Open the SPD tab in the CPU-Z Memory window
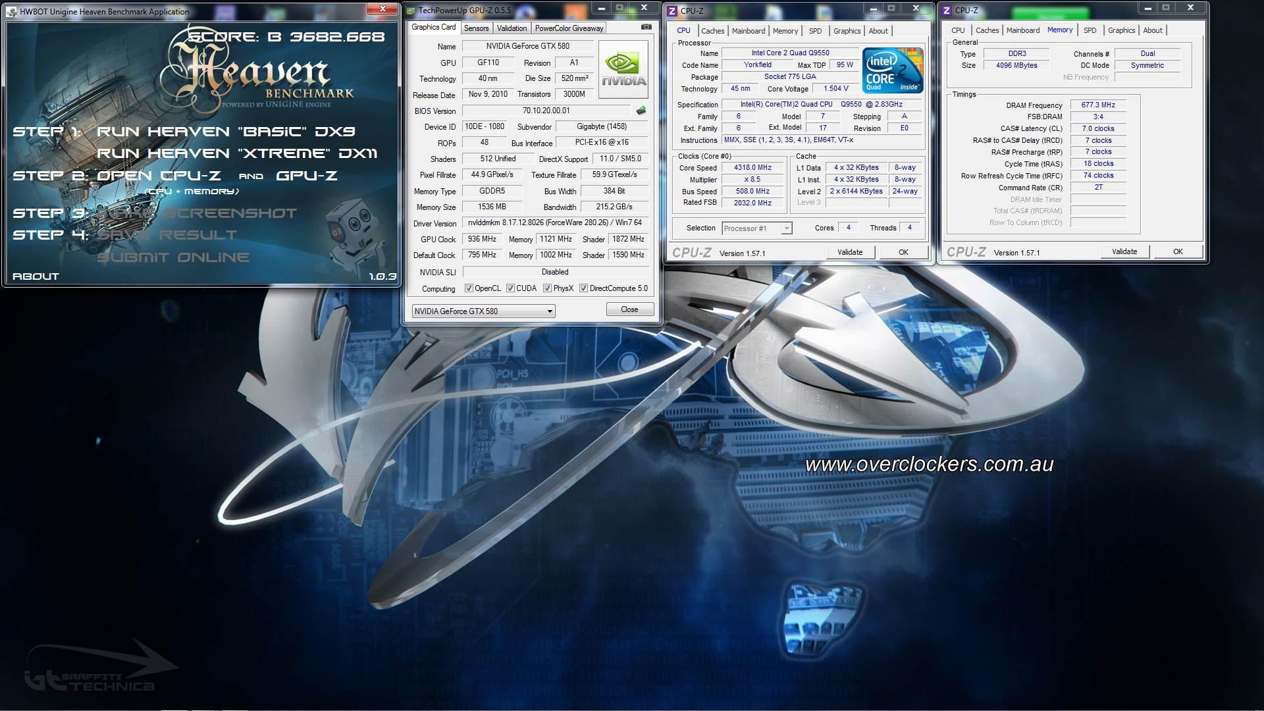Image resolution: width=1264 pixels, height=711 pixels. click(x=1090, y=30)
